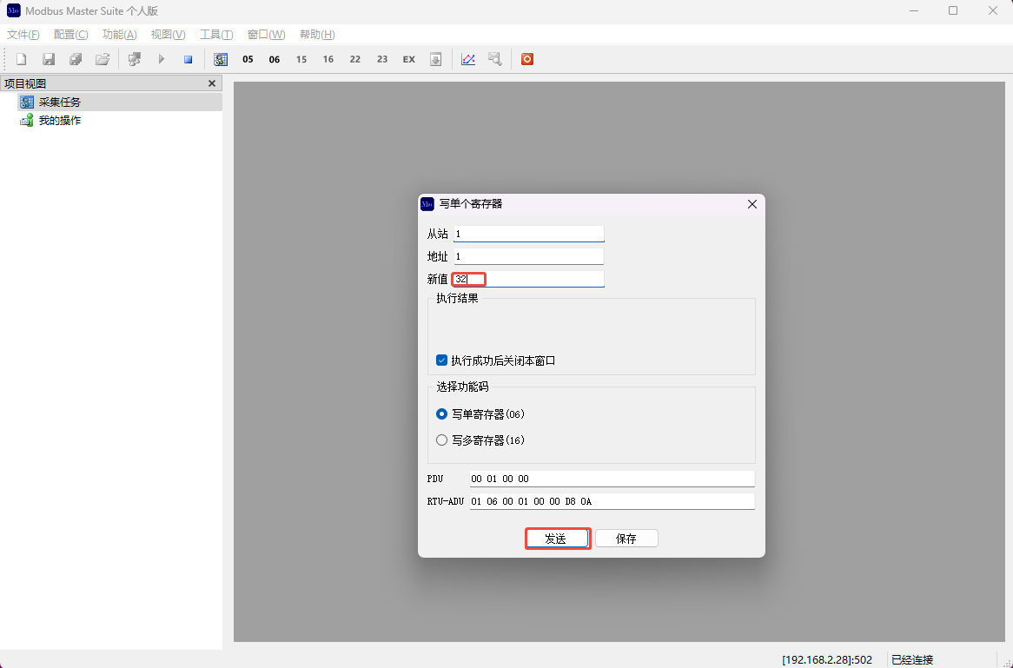The height and width of the screenshot is (668, 1013).
Task: Select 我的操作 in project tree
Action: [x=59, y=121]
